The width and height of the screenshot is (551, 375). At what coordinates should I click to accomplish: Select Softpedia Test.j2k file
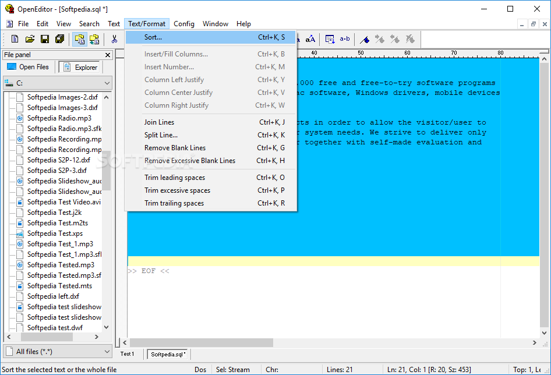(x=54, y=213)
